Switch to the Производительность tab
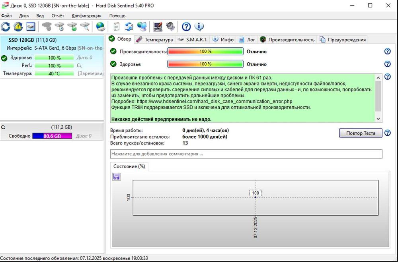Image resolution: width=398 pixels, height=262 pixels. pyautogui.click(x=287, y=39)
